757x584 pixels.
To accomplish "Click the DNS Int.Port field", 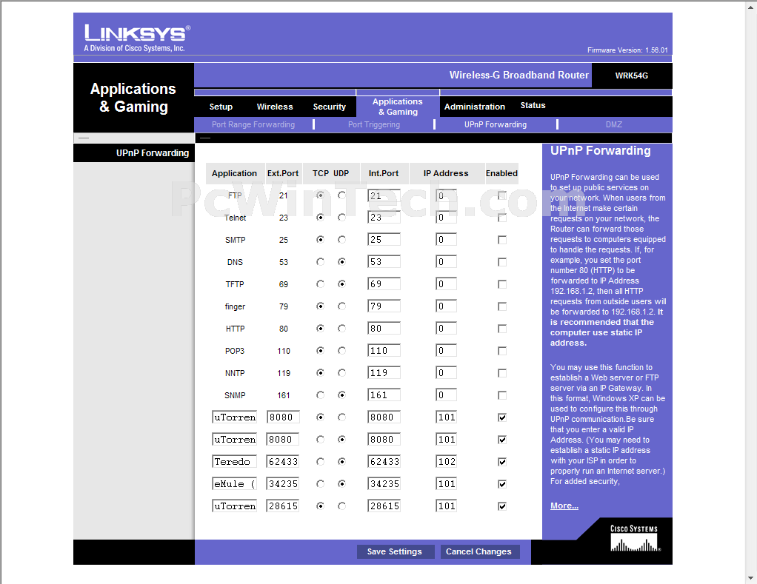I will (x=384, y=262).
